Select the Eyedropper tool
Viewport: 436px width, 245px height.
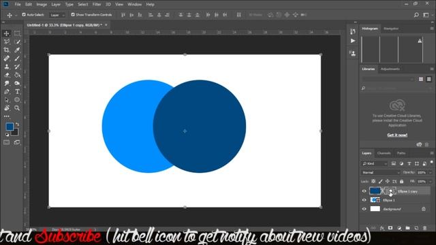(x=17, y=50)
